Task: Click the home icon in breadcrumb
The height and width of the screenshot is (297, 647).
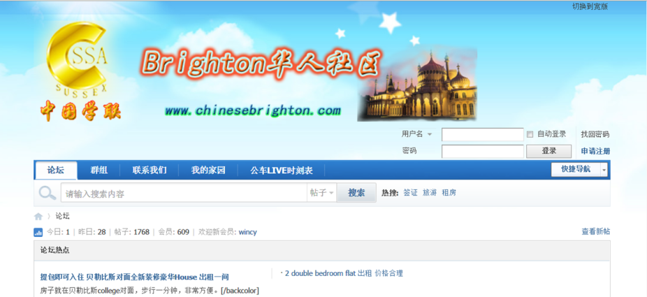Action: 38,217
